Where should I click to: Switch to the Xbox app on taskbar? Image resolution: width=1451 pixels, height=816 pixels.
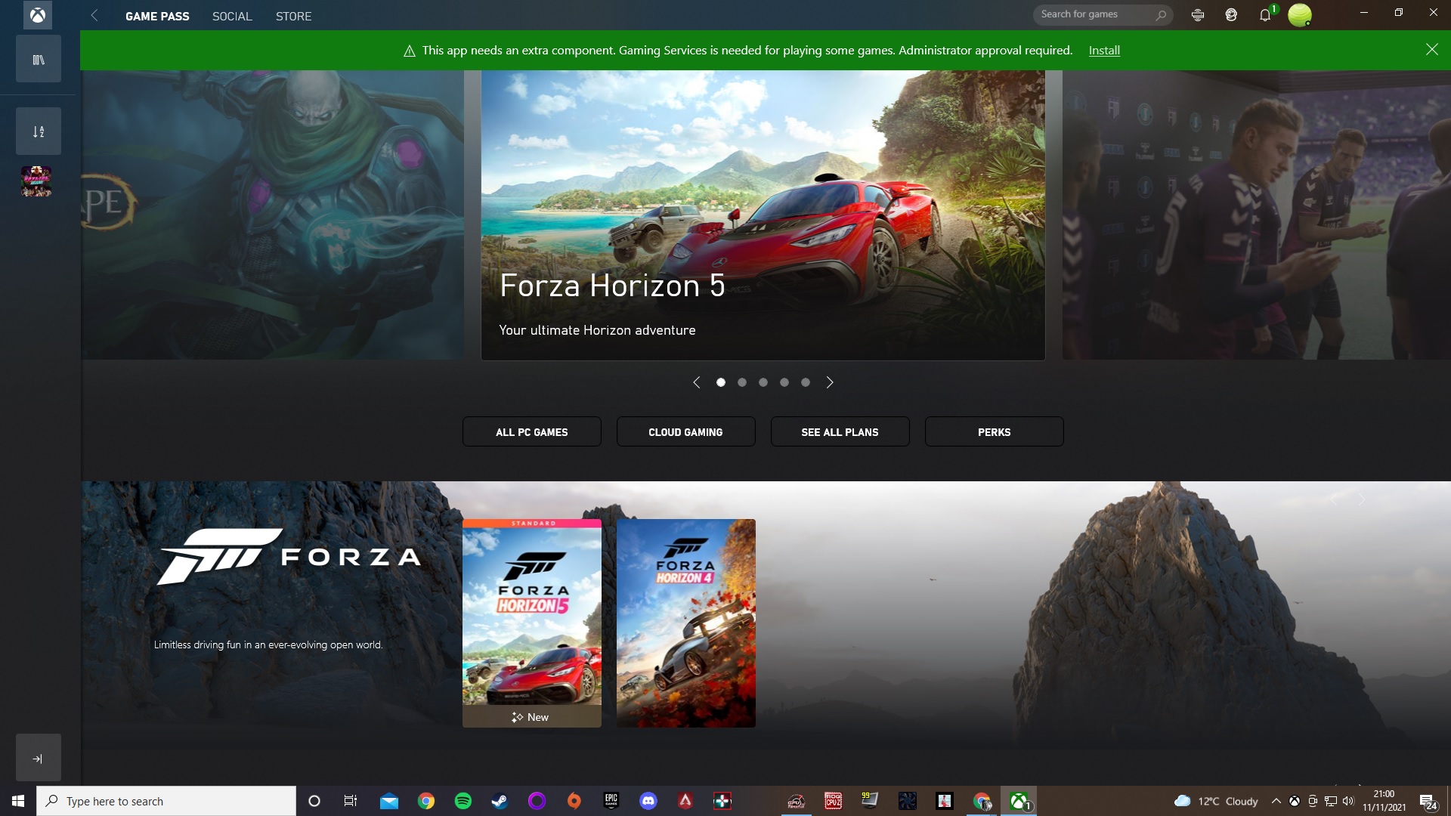1019,801
